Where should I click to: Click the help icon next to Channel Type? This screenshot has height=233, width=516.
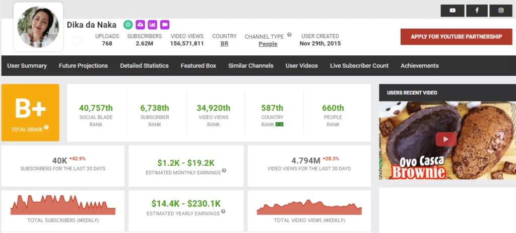pyautogui.click(x=289, y=35)
